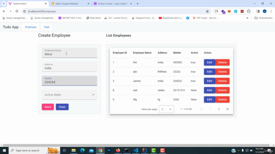The width and height of the screenshot is (275, 154).
Task: Delete the employee dfg row
Action: coord(223,99)
